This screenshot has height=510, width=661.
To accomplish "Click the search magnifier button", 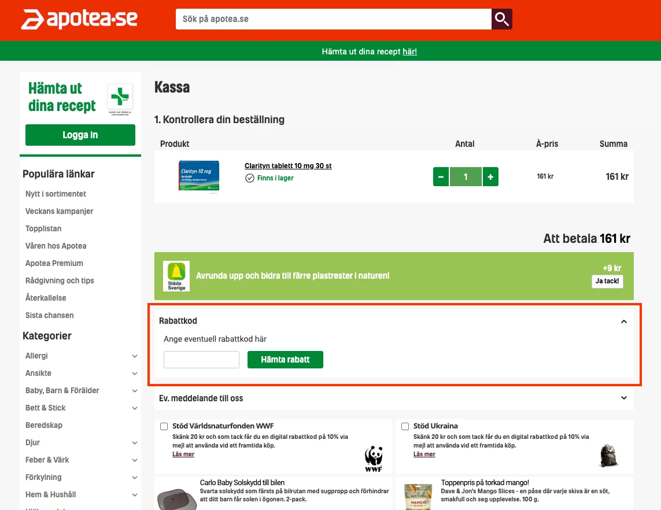I will tap(501, 19).
